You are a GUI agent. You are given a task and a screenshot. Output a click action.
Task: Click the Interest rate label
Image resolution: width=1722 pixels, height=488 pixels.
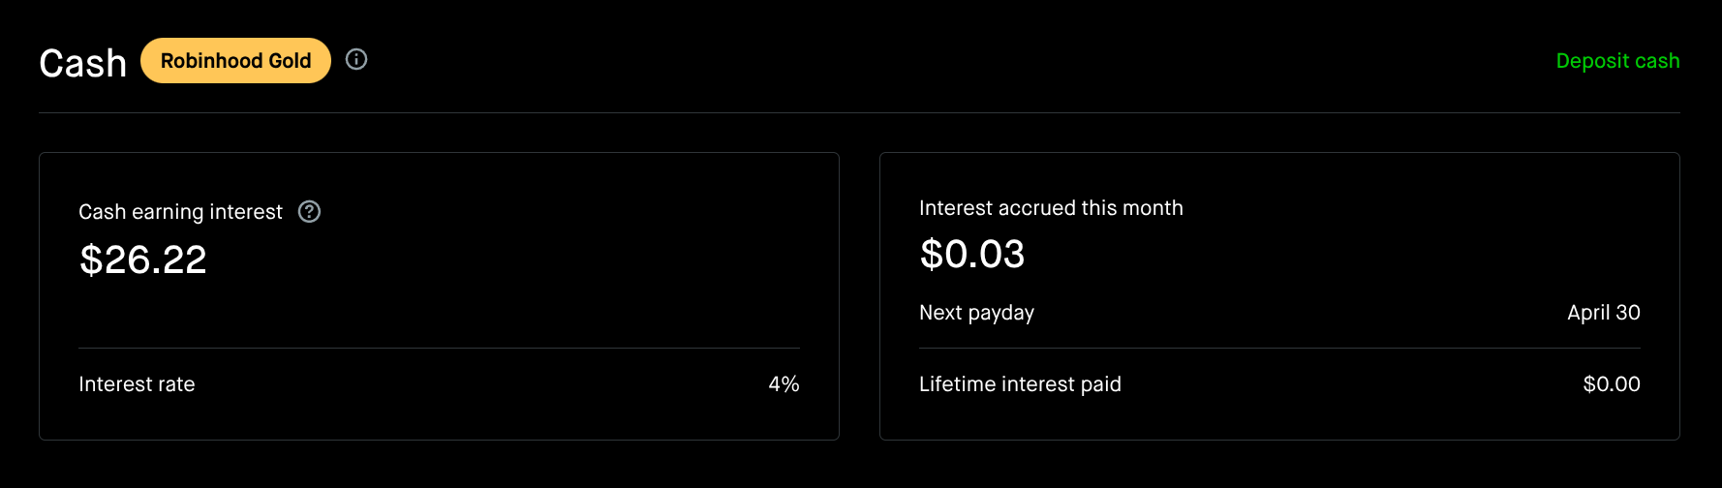137,384
